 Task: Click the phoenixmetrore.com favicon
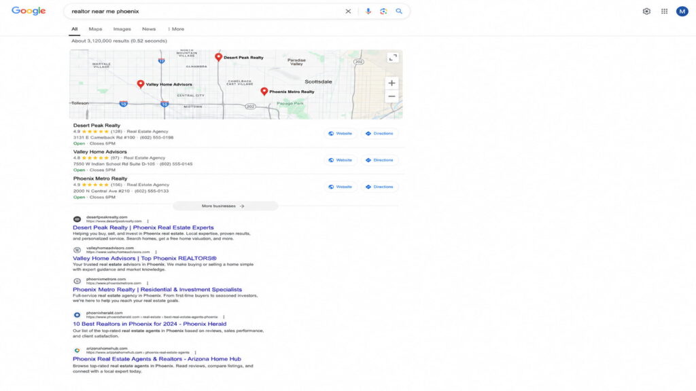[77, 281]
